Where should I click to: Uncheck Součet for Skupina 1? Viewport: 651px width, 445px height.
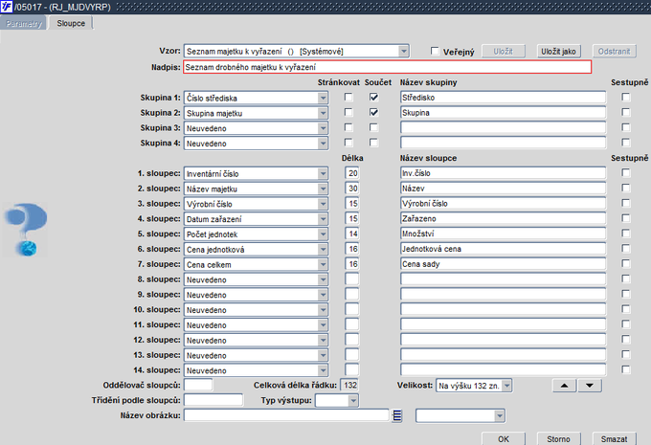[373, 98]
